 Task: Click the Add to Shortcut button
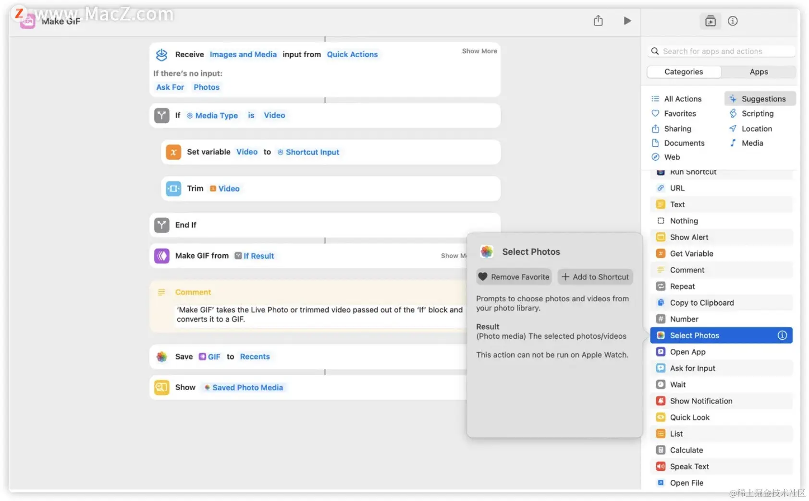[x=595, y=277]
